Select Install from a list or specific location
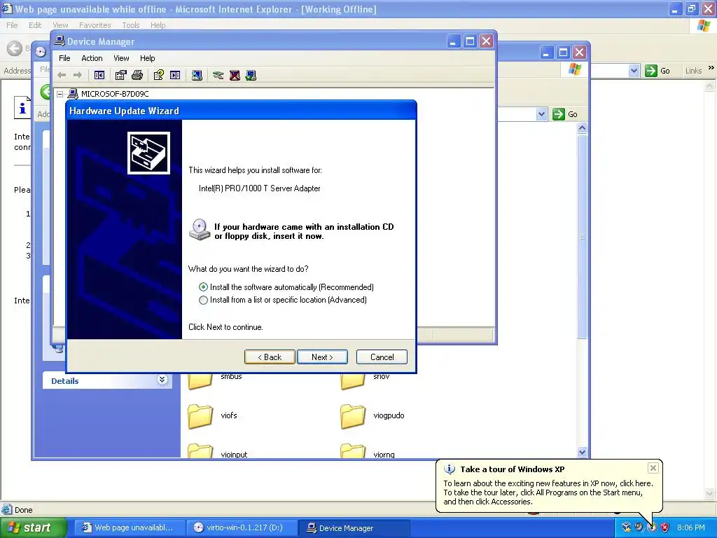 tap(283, 300)
